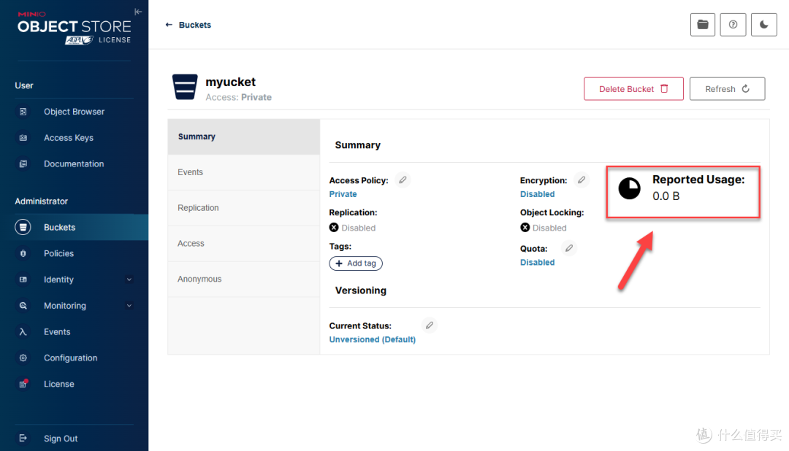Switch to the Anonymous tab
Screen dimensions: 789x451
pos(244,280)
